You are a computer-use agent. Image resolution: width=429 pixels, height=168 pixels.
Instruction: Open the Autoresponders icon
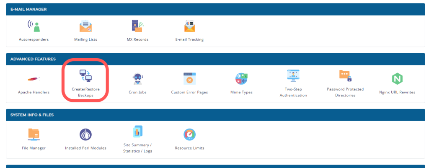34,26
